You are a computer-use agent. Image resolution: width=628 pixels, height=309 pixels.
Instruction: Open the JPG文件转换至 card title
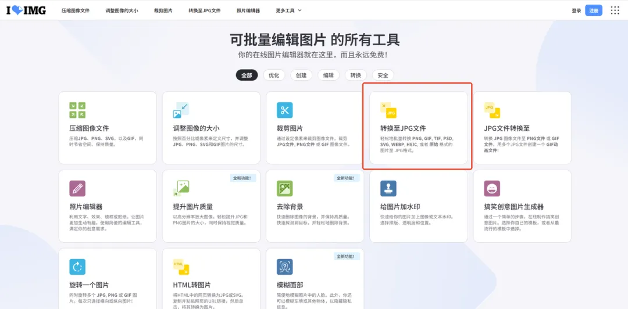pyautogui.click(x=506, y=128)
